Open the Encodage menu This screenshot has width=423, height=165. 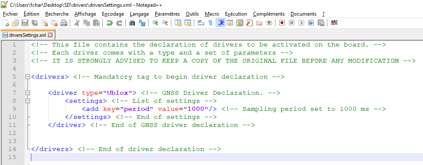click(113, 14)
